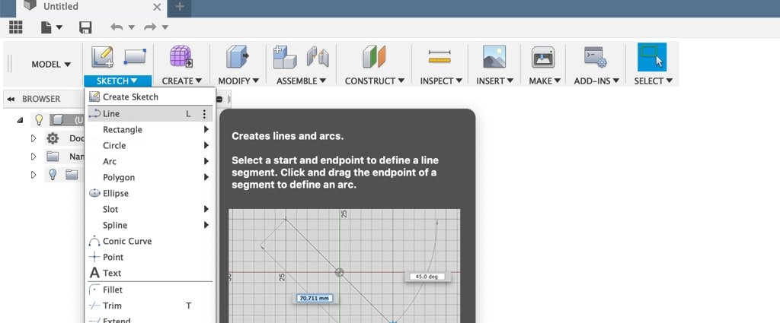Expand the Arc submenu
Screen dimensions: 780x323
(150, 161)
